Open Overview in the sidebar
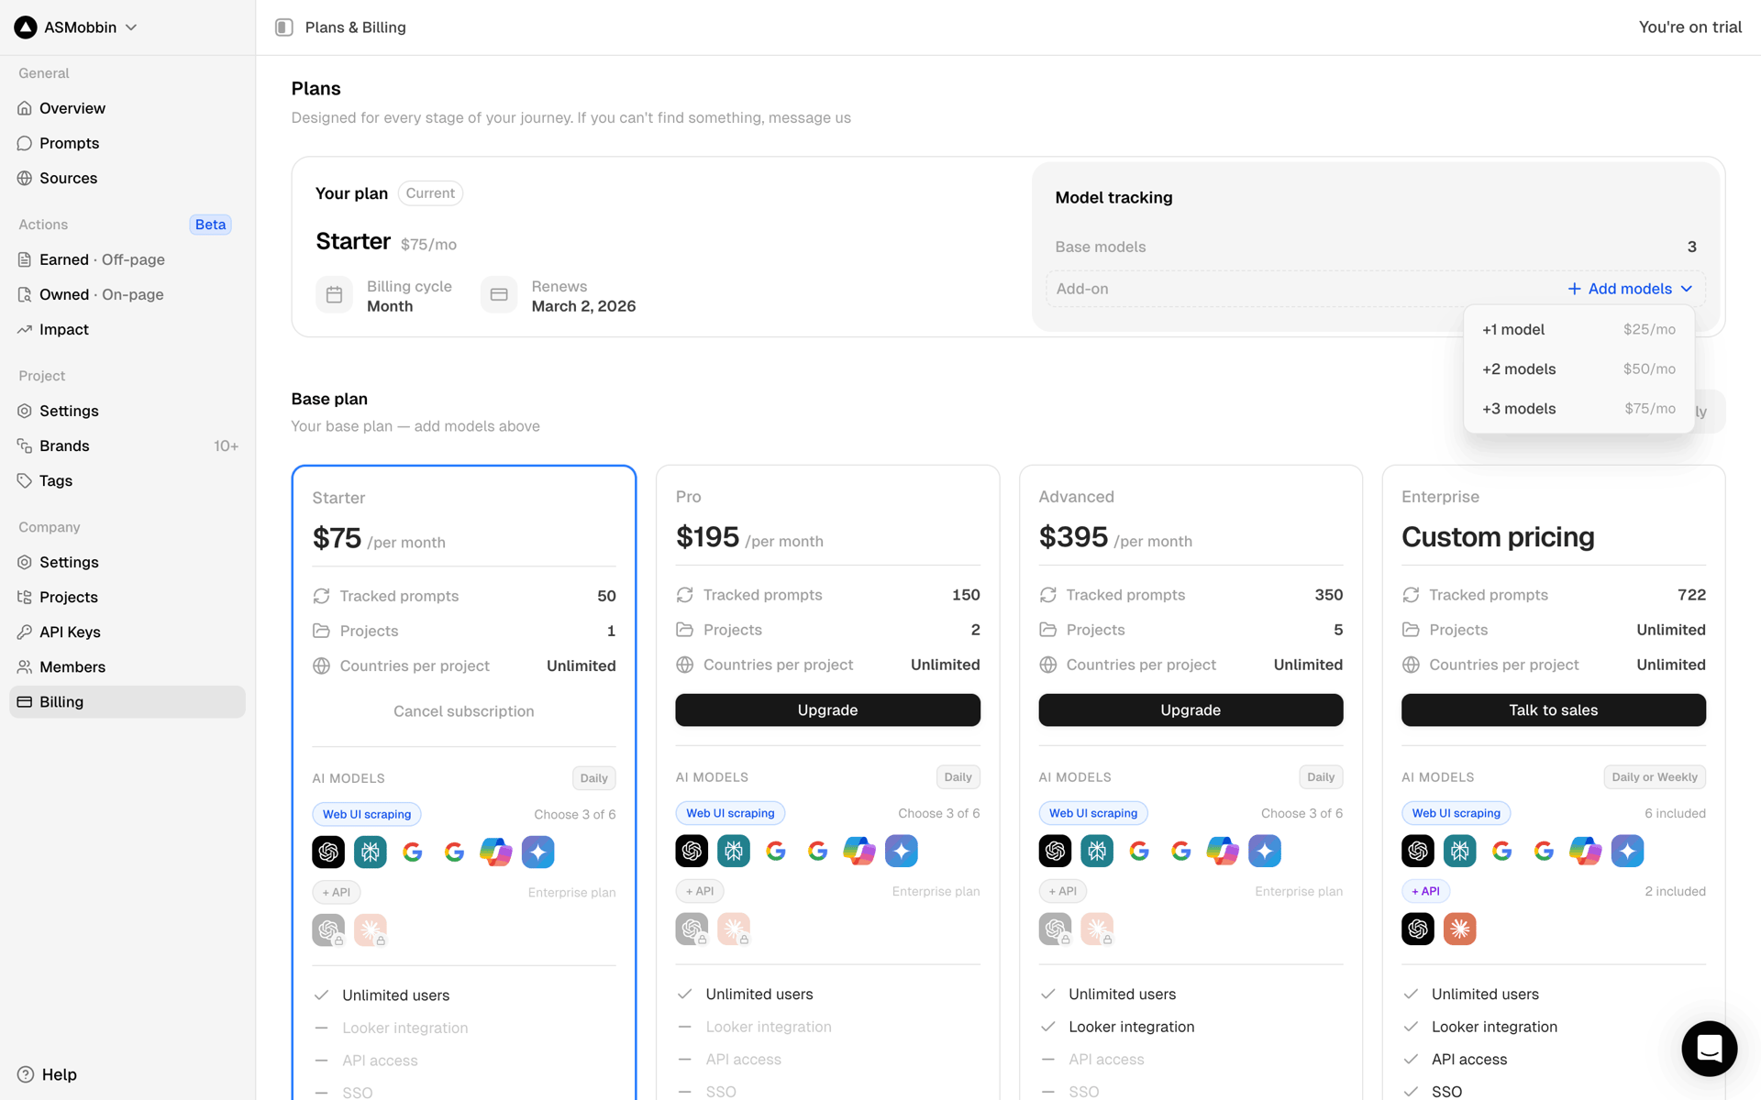The image size is (1761, 1100). [x=127, y=108]
